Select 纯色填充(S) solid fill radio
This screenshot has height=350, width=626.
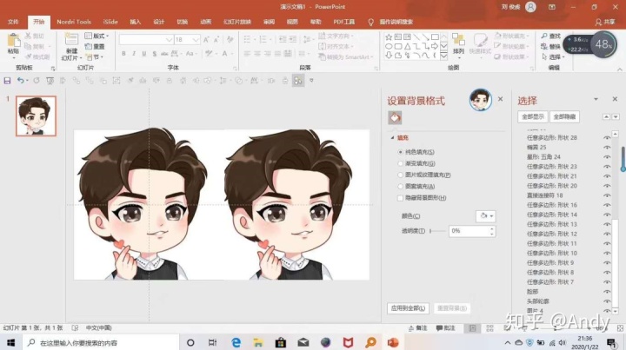[x=401, y=152]
